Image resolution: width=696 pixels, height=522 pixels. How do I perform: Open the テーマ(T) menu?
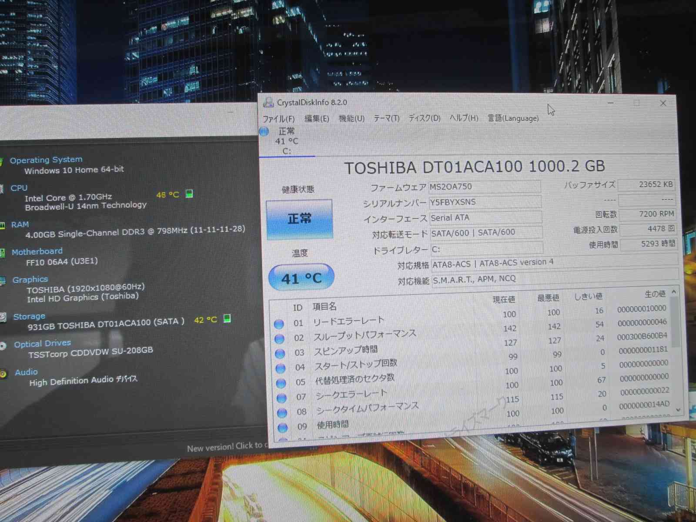[386, 118]
